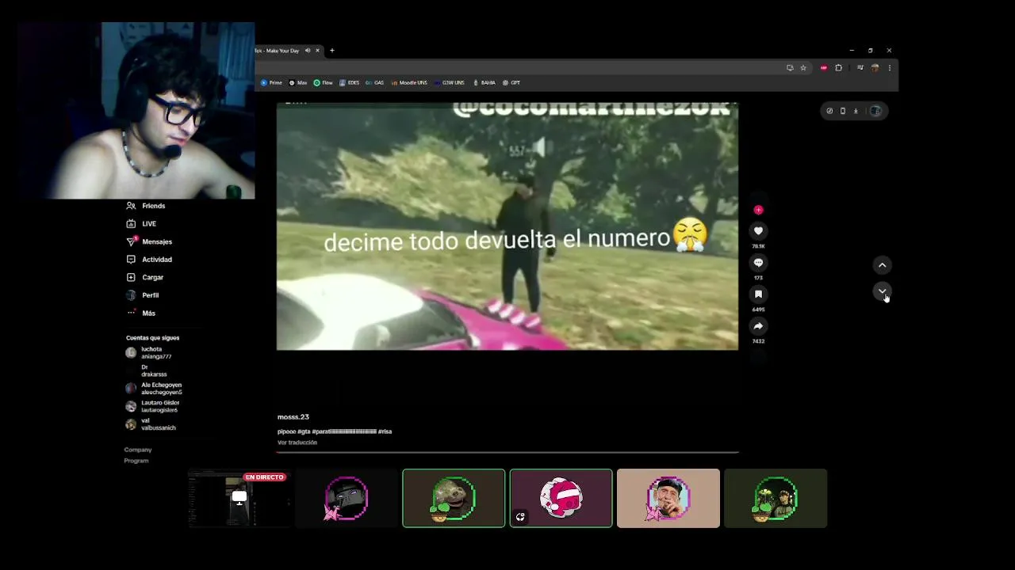Open the video comments panel
The image size is (1015, 570).
pos(758,263)
